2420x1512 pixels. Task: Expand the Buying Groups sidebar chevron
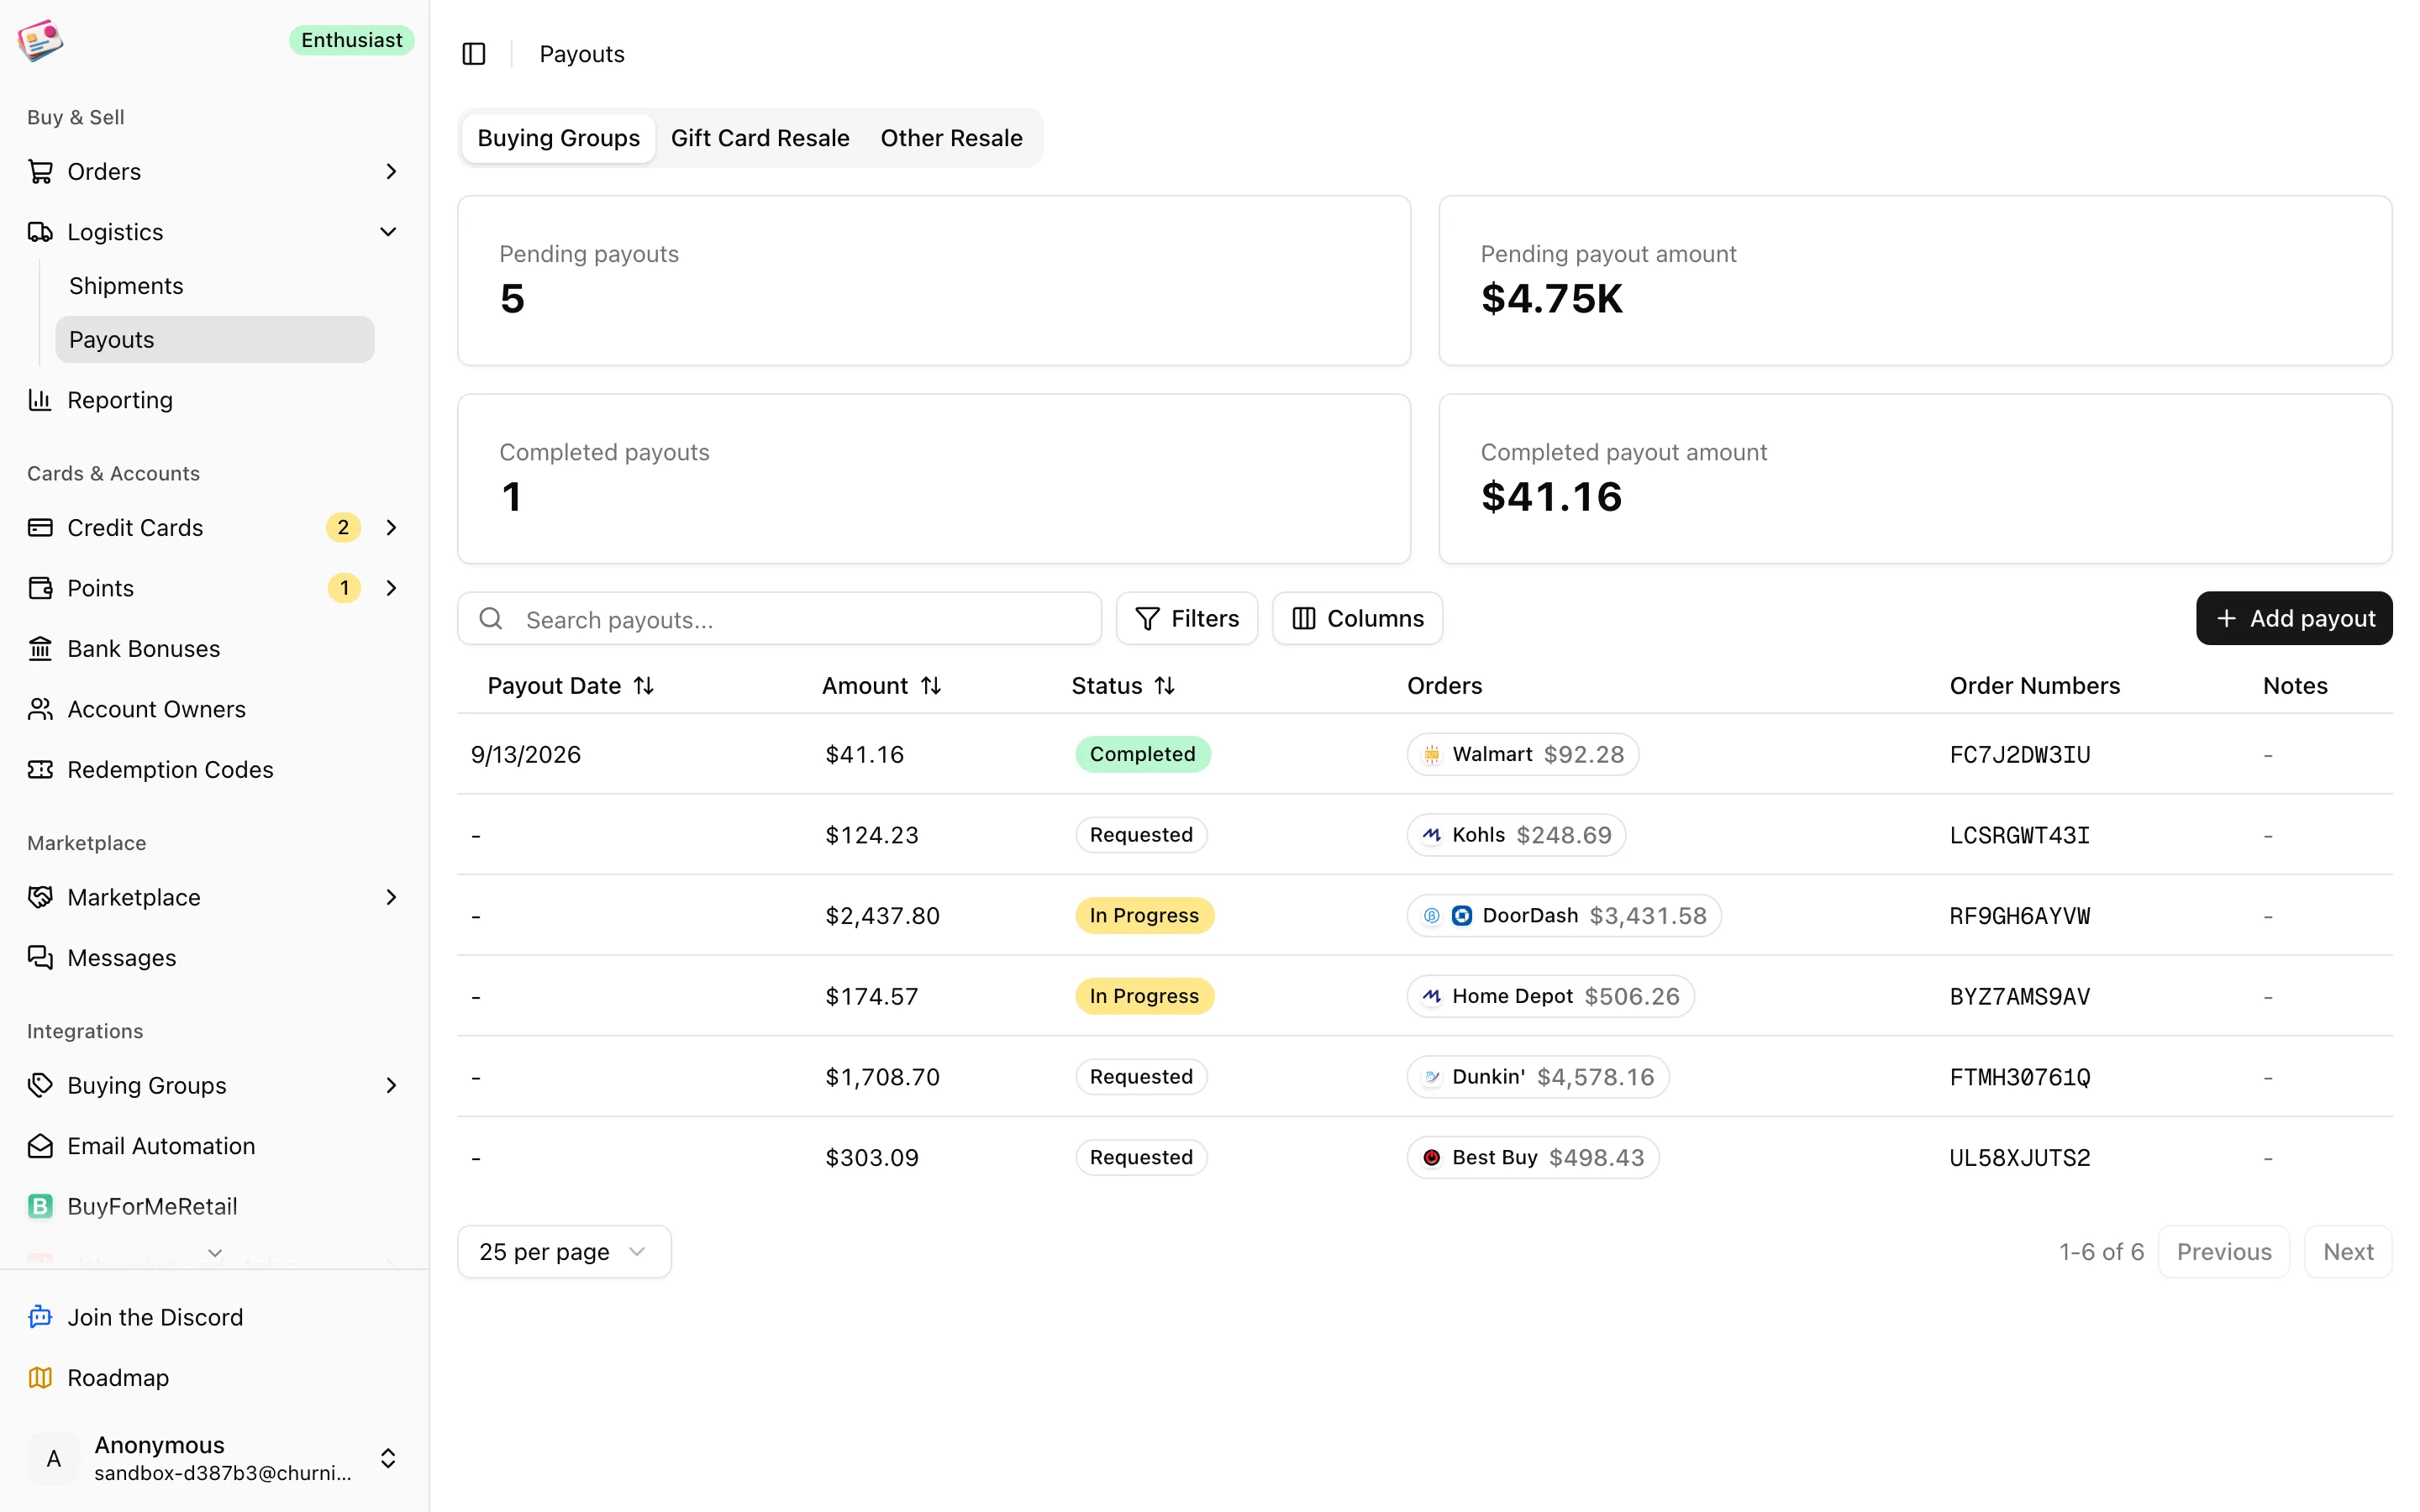(391, 1086)
